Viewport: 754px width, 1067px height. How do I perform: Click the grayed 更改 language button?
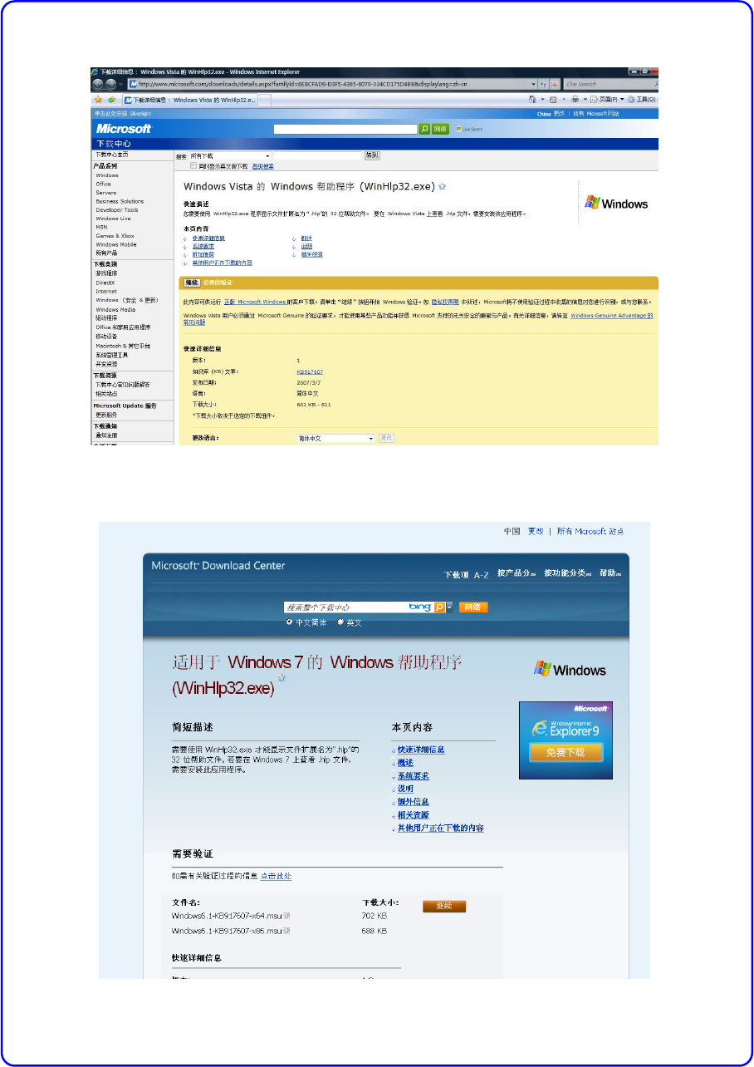point(386,438)
